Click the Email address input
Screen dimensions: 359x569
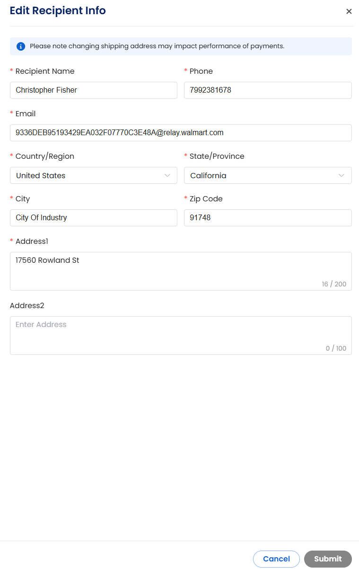coord(181,133)
